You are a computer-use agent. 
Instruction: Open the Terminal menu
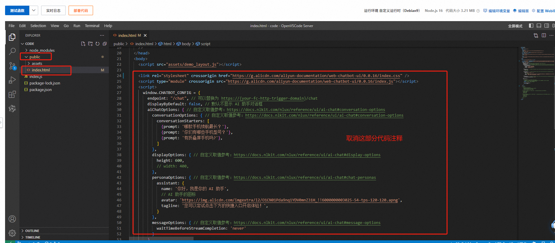click(92, 26)
